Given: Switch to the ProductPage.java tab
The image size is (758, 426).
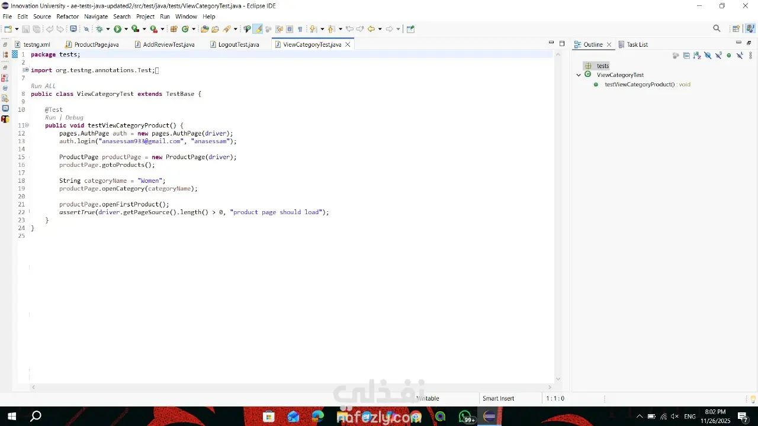Looking at the screenshot, I should tap(92, 44).
